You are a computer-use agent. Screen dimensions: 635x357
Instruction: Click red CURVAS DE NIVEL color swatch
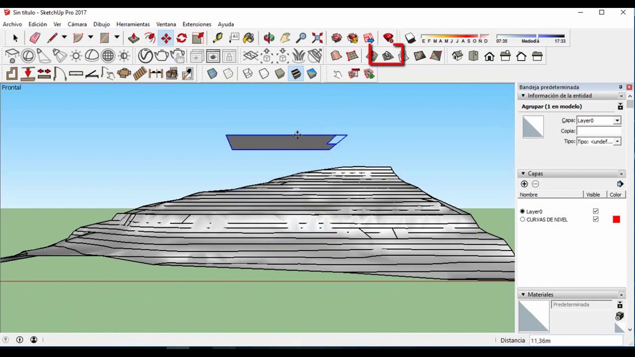pos(616,219)
